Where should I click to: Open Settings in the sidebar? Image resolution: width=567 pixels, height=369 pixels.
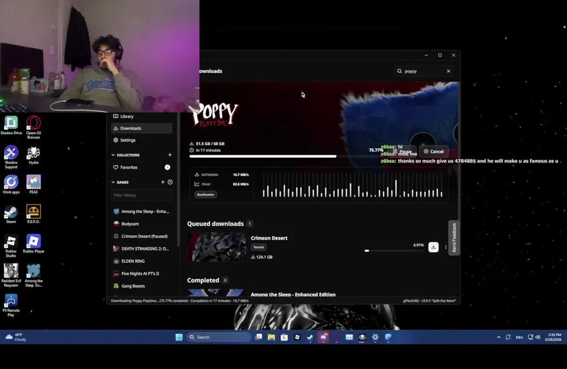(141, 140)
